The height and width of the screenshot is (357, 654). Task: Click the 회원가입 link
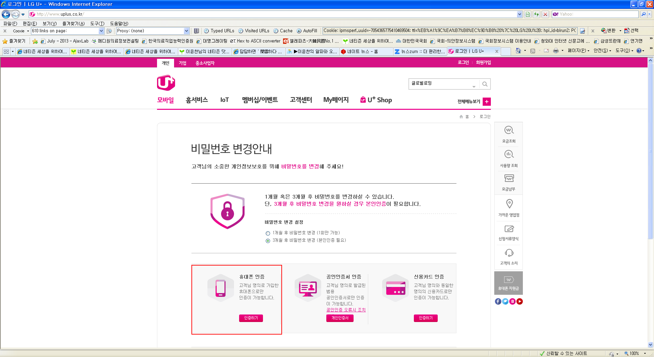coord(483,63)
